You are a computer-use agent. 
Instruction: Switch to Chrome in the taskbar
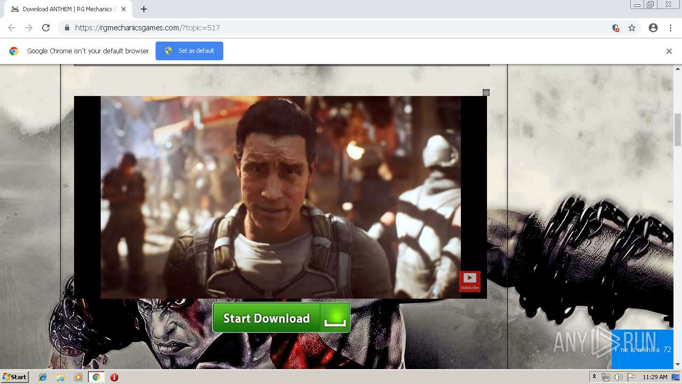coord(96,377)
